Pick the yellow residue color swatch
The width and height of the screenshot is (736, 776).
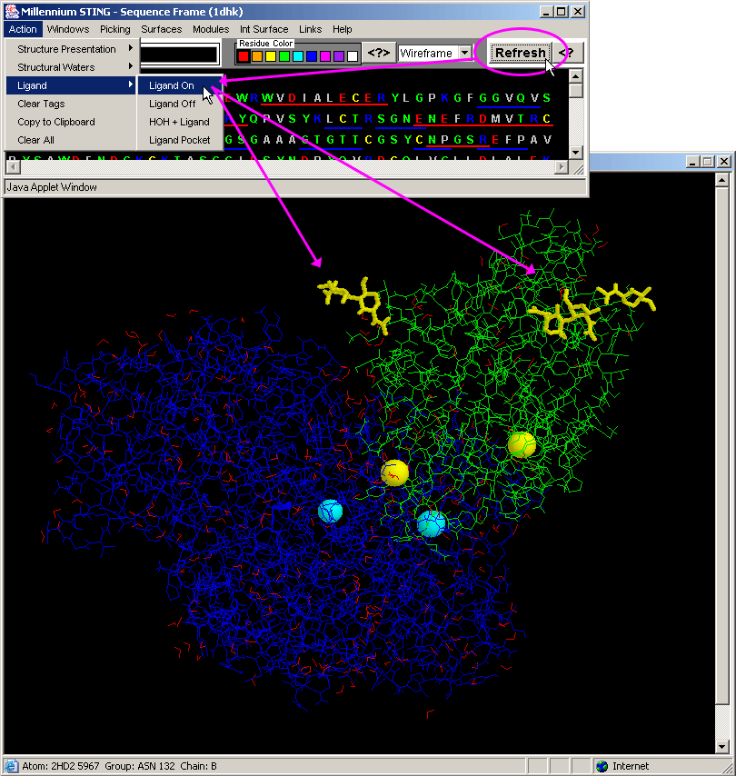pos(271,57)
